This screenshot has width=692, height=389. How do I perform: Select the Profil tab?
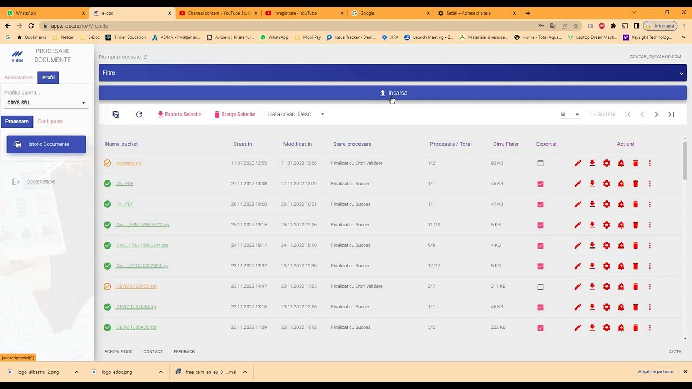click(49, 77)
